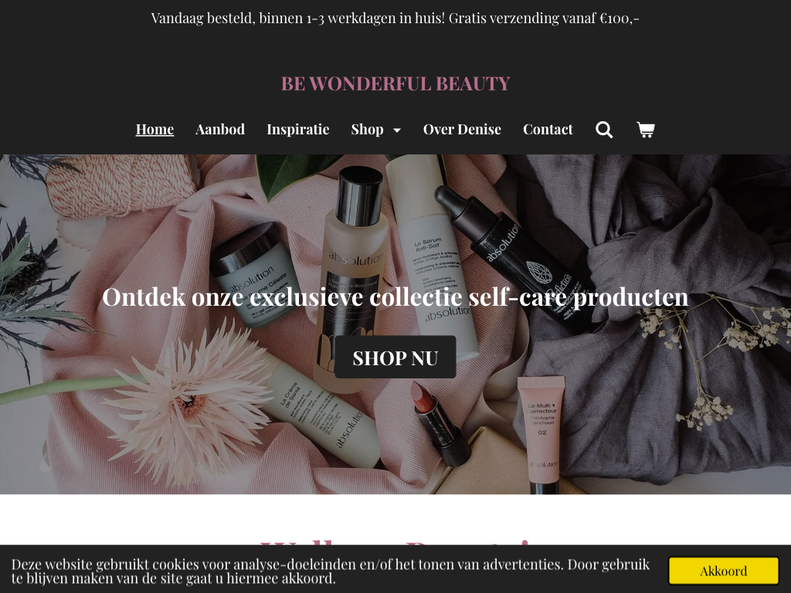Select Inspiratie in the navigation
This screenshot has width=791, height=593.
tap(298, 129)
